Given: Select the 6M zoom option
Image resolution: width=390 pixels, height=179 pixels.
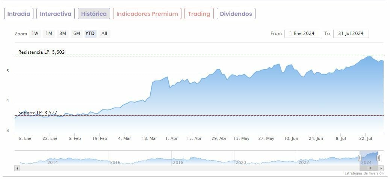Looking at the screenshot, I should tap(77, 33).
